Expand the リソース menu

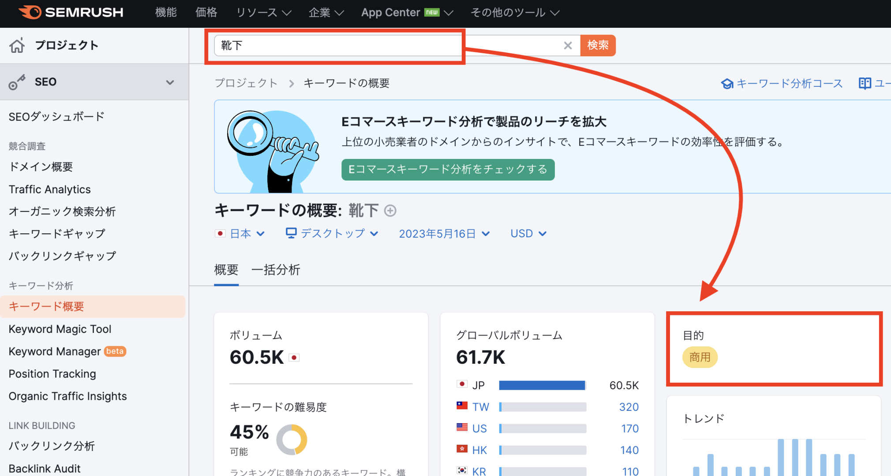click(264, 13)
